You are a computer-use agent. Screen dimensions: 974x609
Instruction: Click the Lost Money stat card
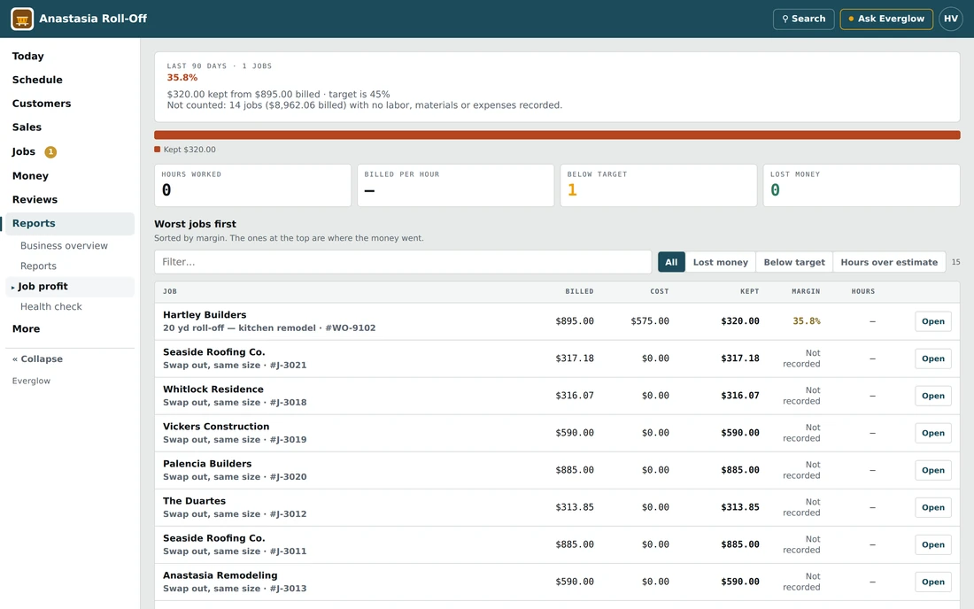click(862, 185)
